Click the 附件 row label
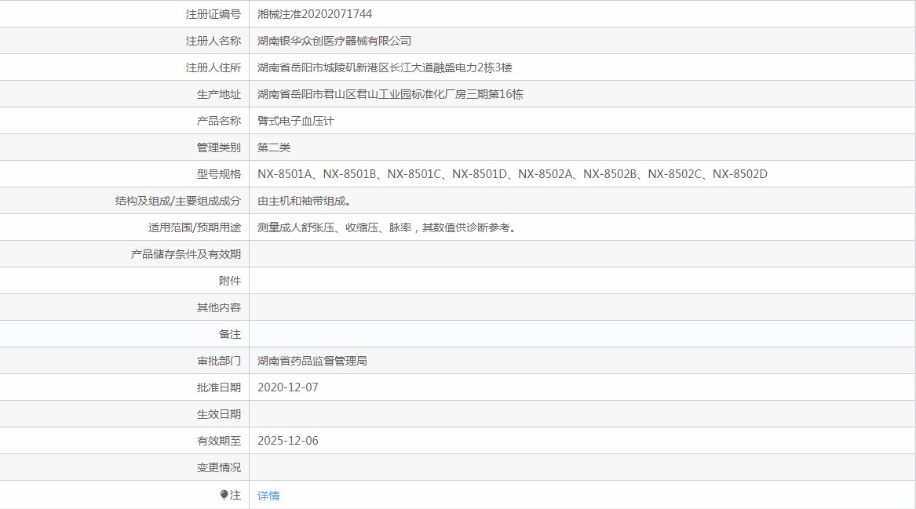 [230, 281]
